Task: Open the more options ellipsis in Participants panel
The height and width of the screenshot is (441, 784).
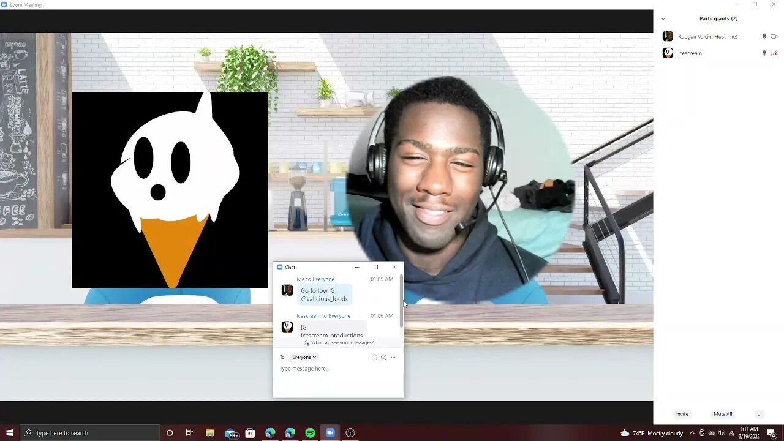Action: pos(759,415)
